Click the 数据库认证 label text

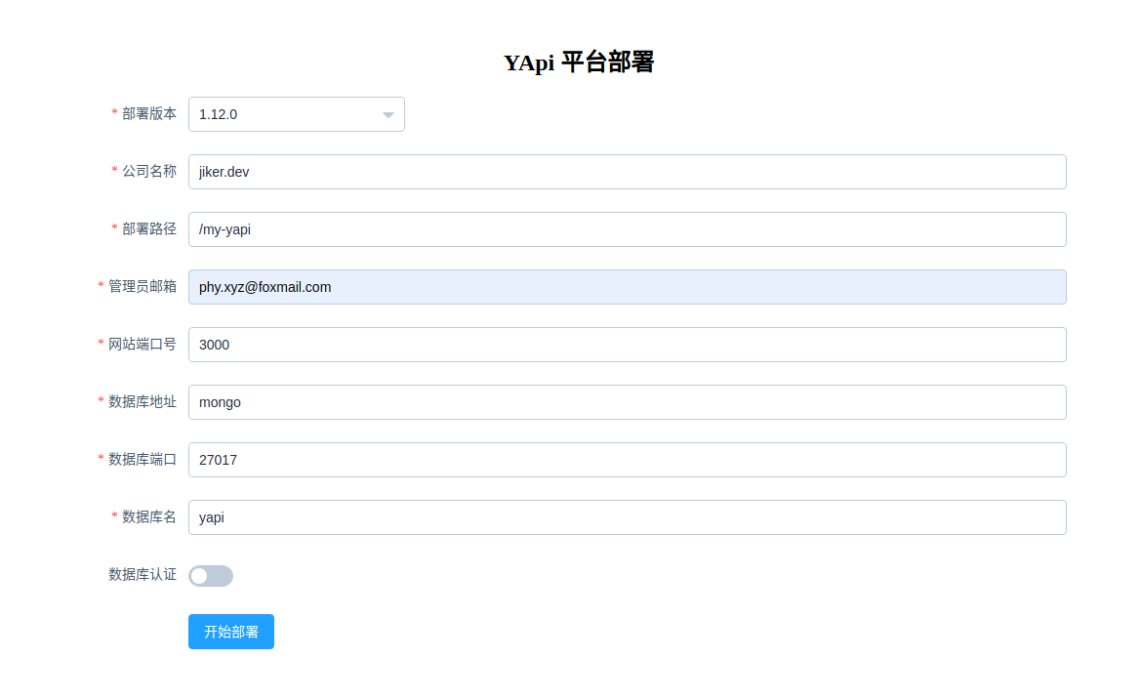[x=143, y=574]
